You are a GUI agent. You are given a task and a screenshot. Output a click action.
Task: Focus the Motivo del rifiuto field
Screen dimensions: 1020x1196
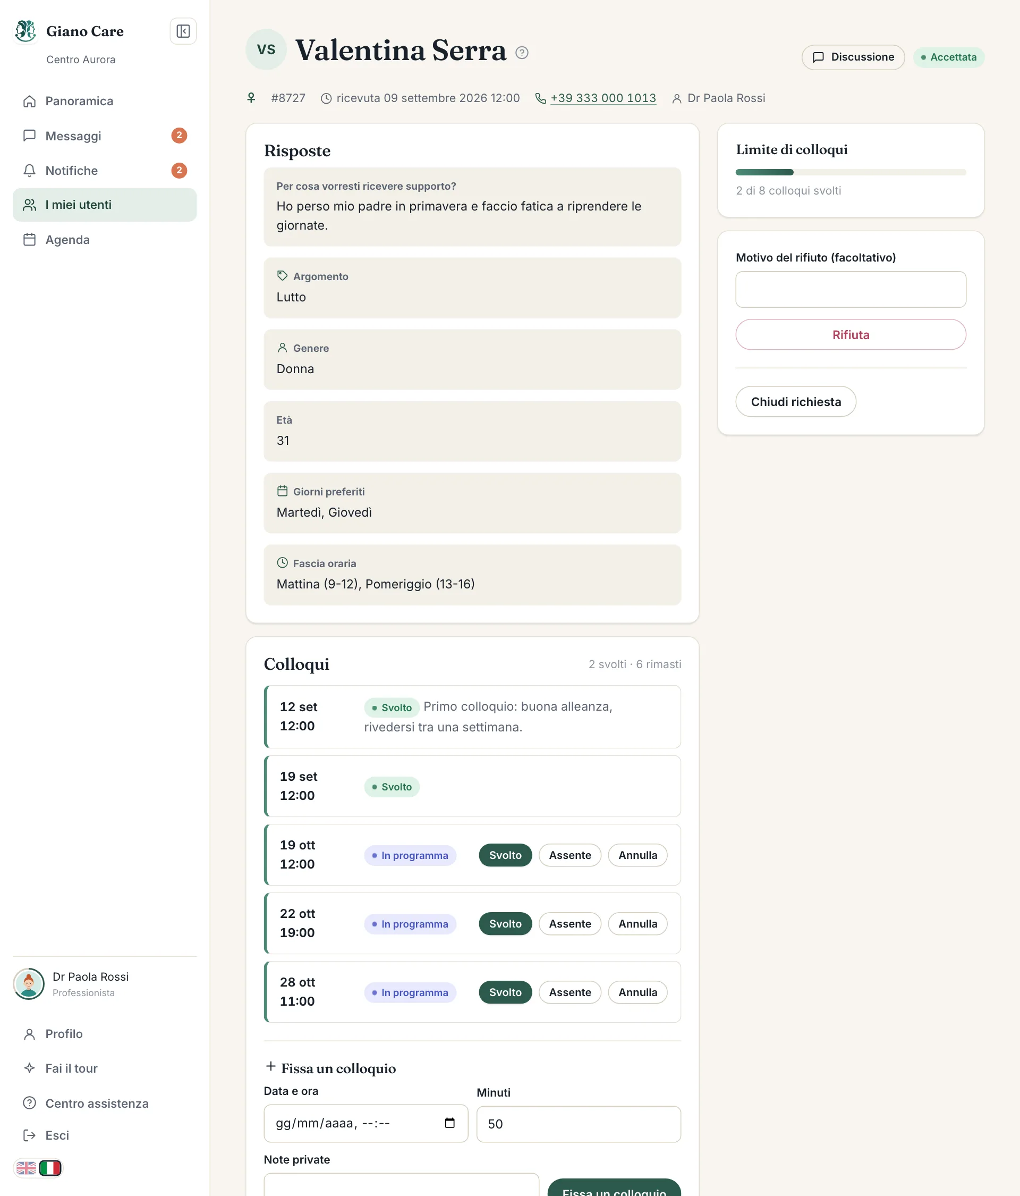[x=851, y=289]
